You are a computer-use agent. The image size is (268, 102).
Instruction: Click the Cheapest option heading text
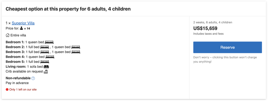[68, 9]
